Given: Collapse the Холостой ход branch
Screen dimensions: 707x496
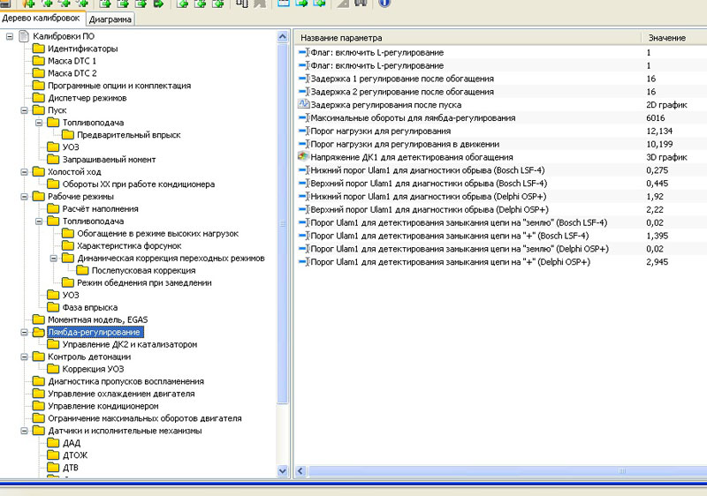Looking at the screenshot, I should click(x=23, y=172).
